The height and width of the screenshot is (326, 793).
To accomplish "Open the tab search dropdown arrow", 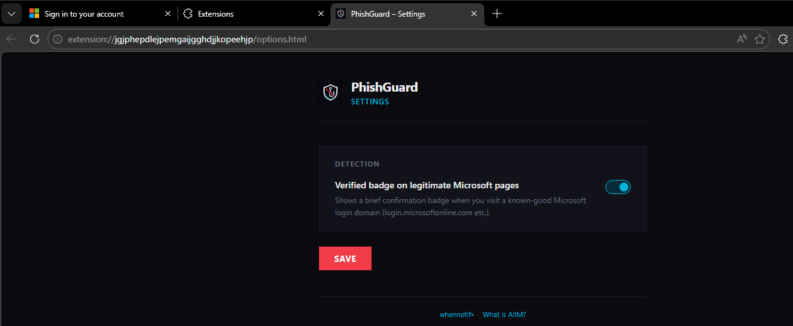I will [x=12, y=13].
